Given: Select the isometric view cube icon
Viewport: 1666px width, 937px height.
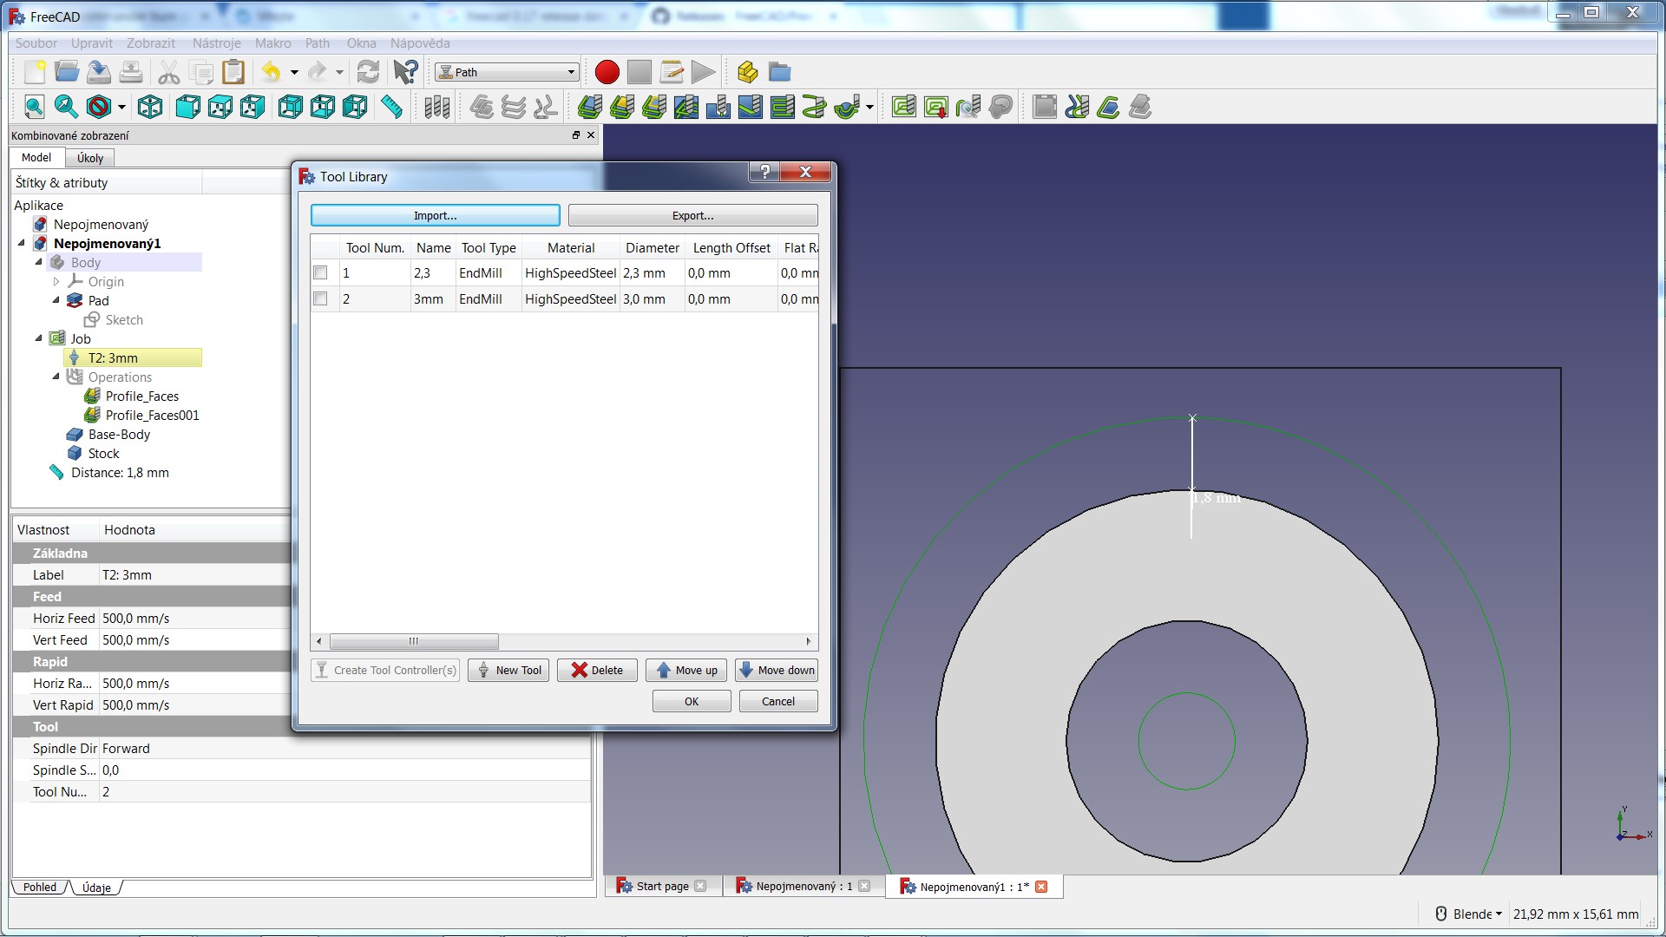Looking at the screenshot, I should click(x=150, y=107).
